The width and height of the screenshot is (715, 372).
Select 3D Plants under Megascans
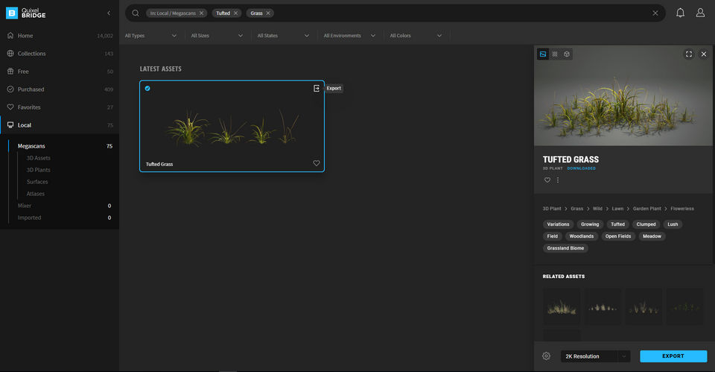tap(38, 170)
